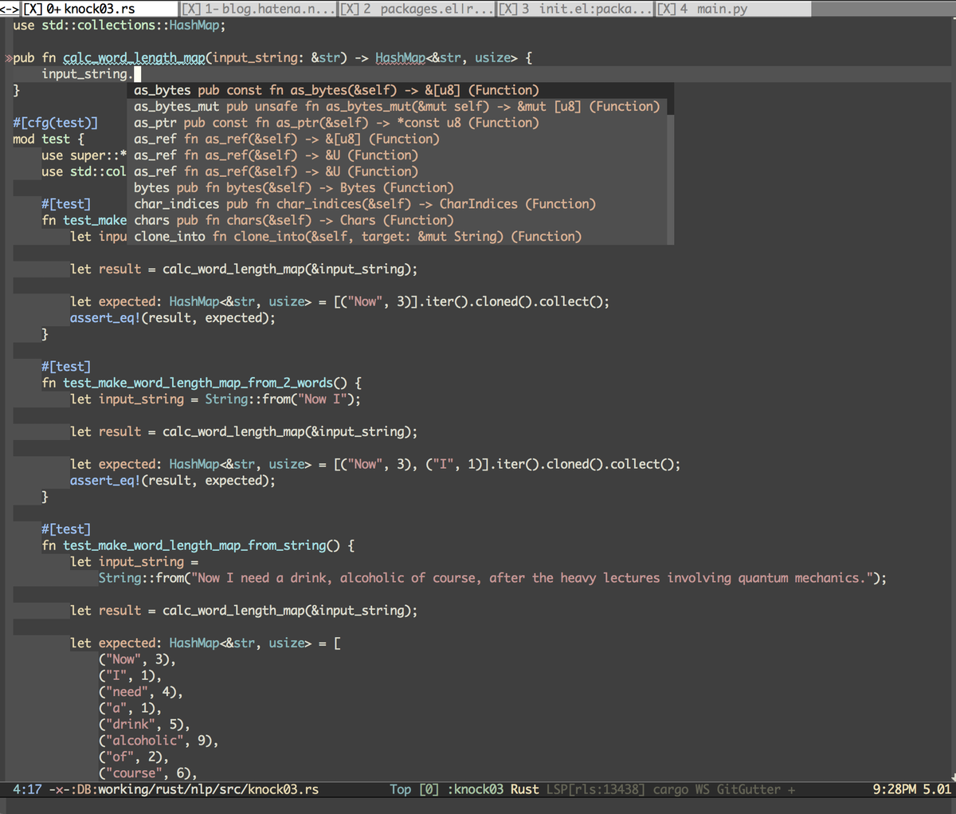956x814 pixels.
Task: Click the ("need", 4) tuple line
Action: coord(141,692)
